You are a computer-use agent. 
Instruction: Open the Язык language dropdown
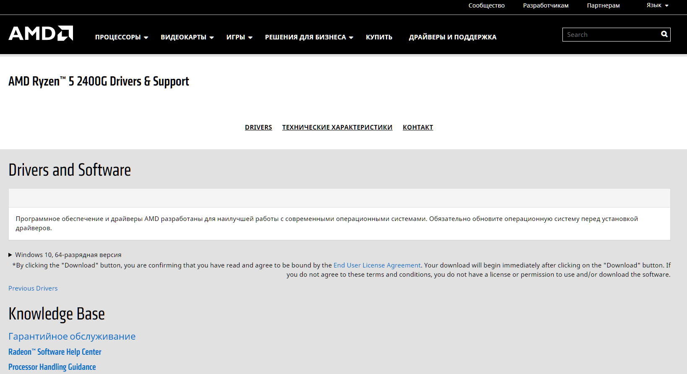pyautogui.click(x=657, y=5)
